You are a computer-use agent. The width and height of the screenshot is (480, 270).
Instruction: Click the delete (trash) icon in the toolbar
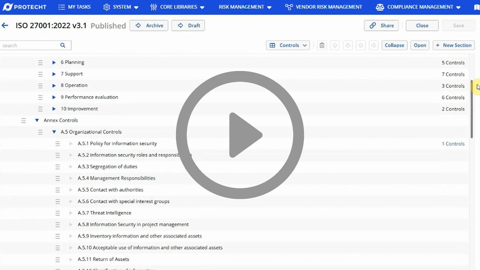322,45
